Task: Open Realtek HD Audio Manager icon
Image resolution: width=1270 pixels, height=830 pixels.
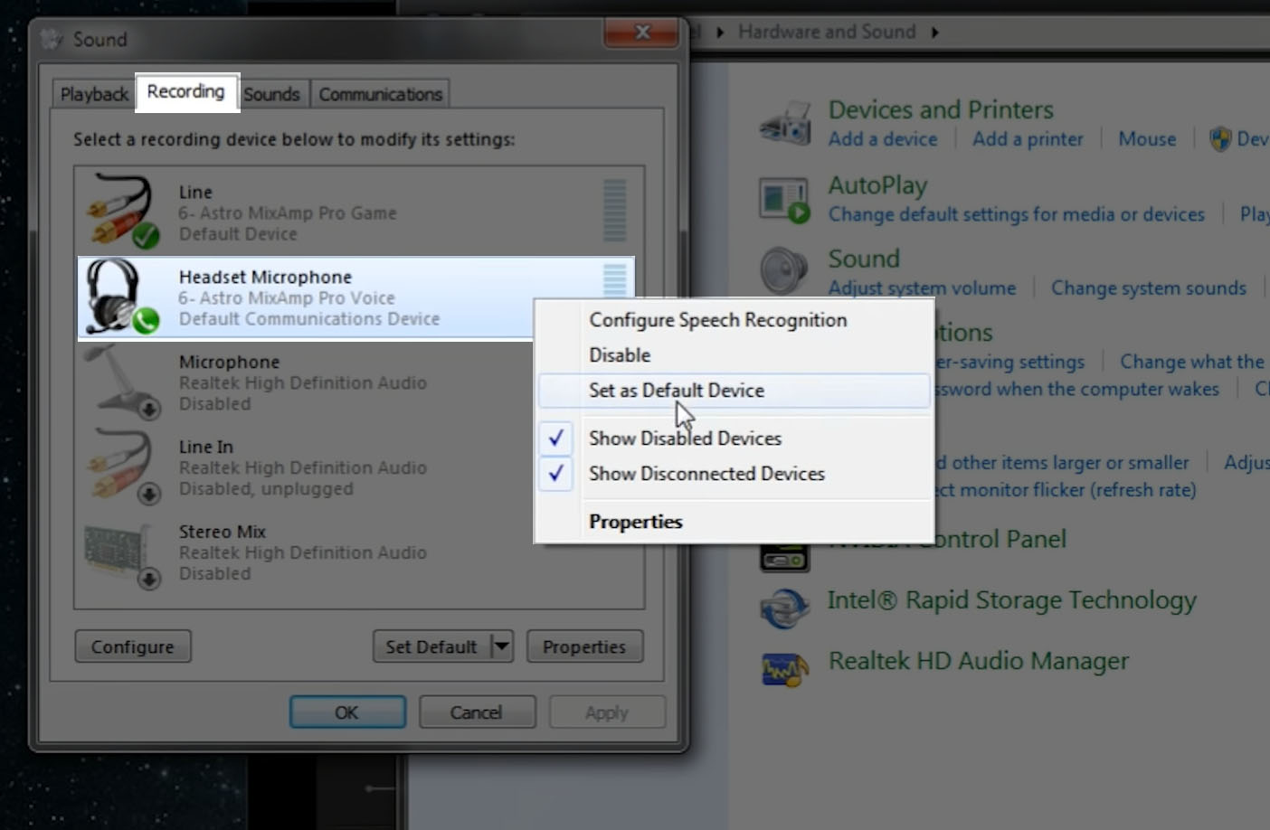Action: point(784,668)
